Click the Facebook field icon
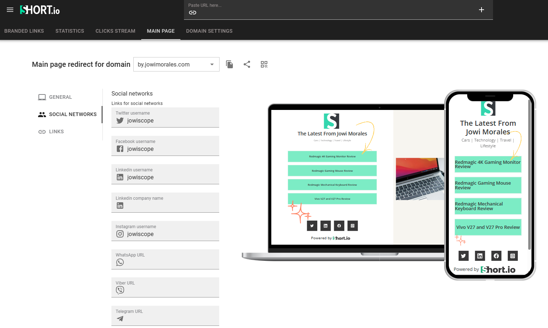 [120, 149]
